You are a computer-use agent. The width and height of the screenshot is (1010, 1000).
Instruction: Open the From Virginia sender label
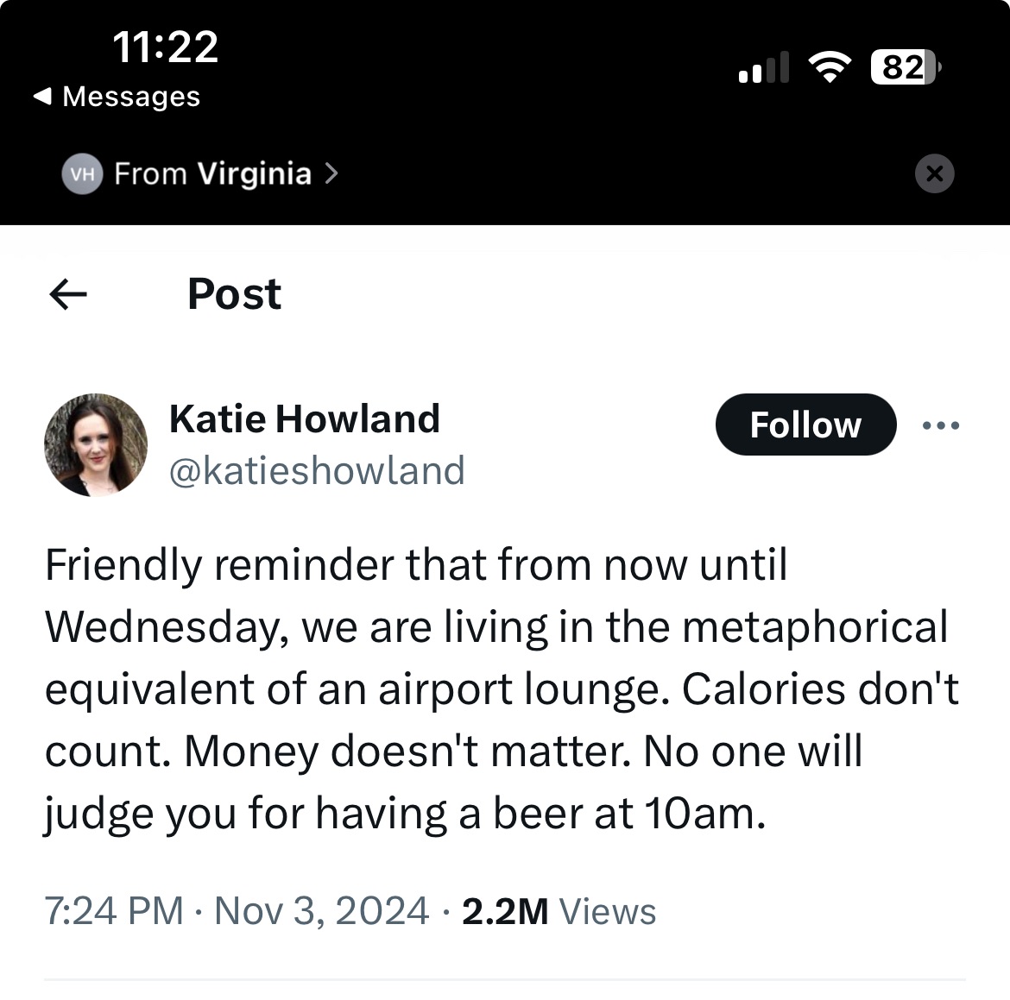(212, 174)
